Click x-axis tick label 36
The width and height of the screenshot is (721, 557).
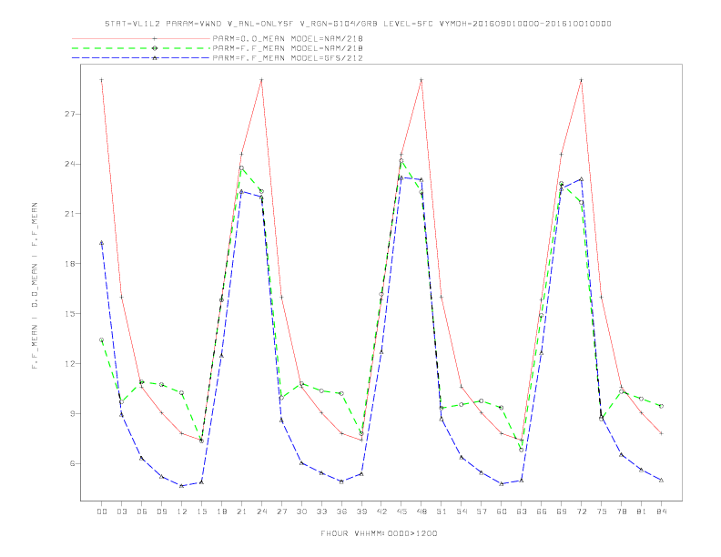click(x=341, y=511)
